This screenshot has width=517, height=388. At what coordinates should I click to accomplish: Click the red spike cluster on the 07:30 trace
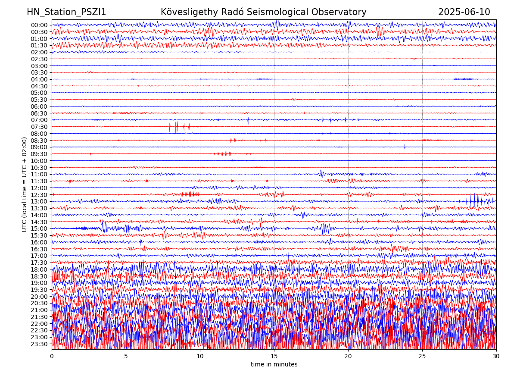pyautogui.click(x=179, y=127)
